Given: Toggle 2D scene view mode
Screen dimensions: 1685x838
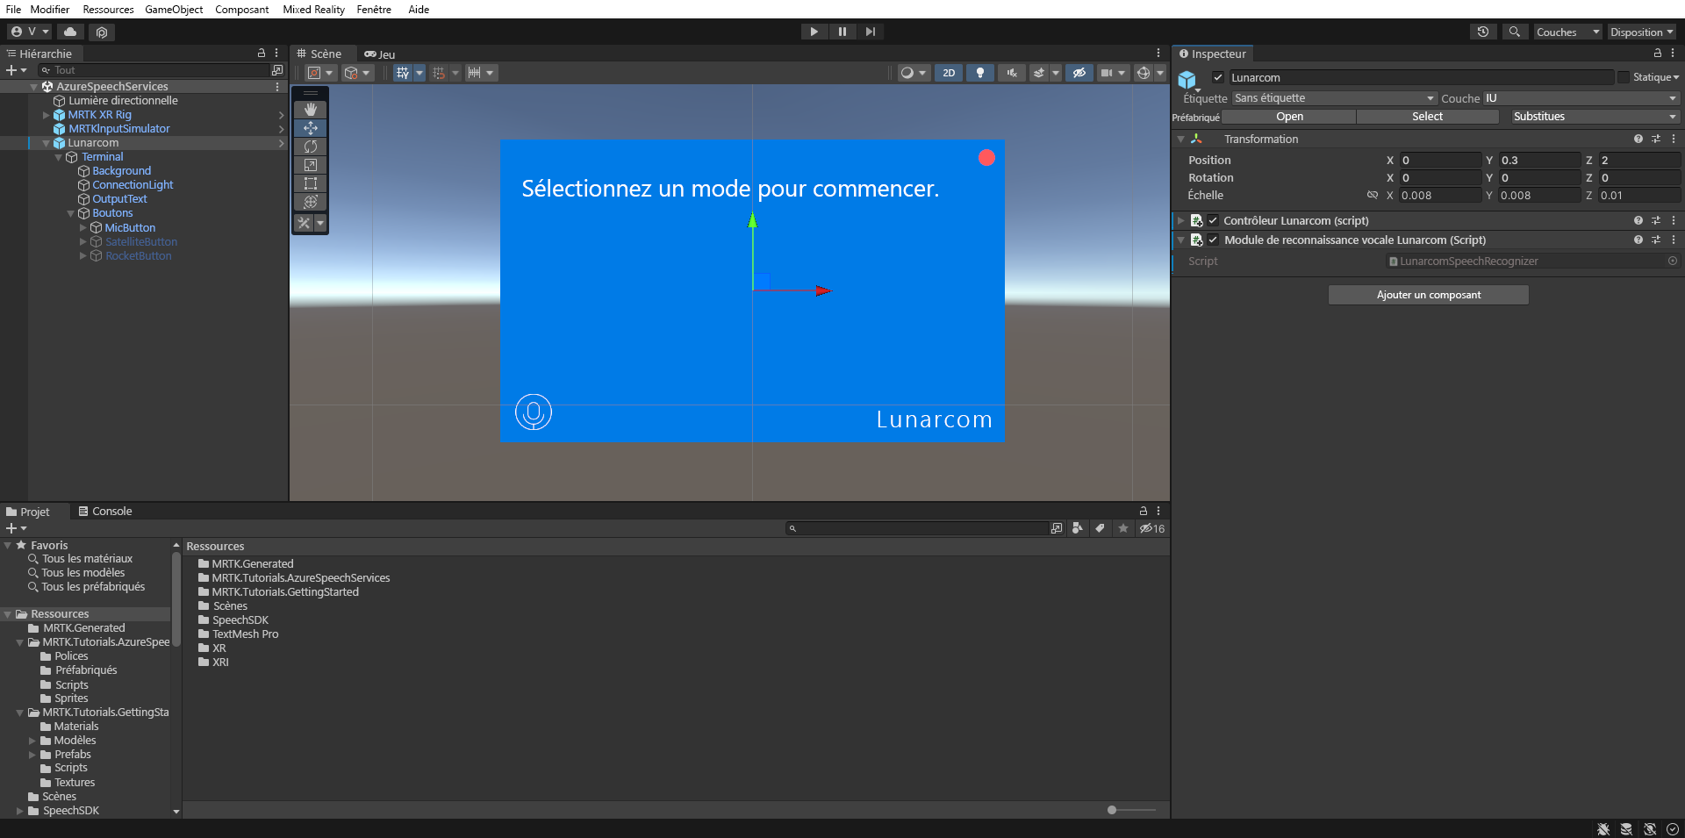Looking at the screenshot, I should click(x=949, y=73).
